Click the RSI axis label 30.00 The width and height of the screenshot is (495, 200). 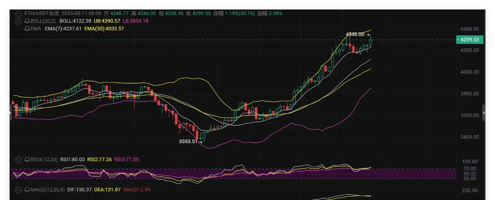tap(470, 178)
